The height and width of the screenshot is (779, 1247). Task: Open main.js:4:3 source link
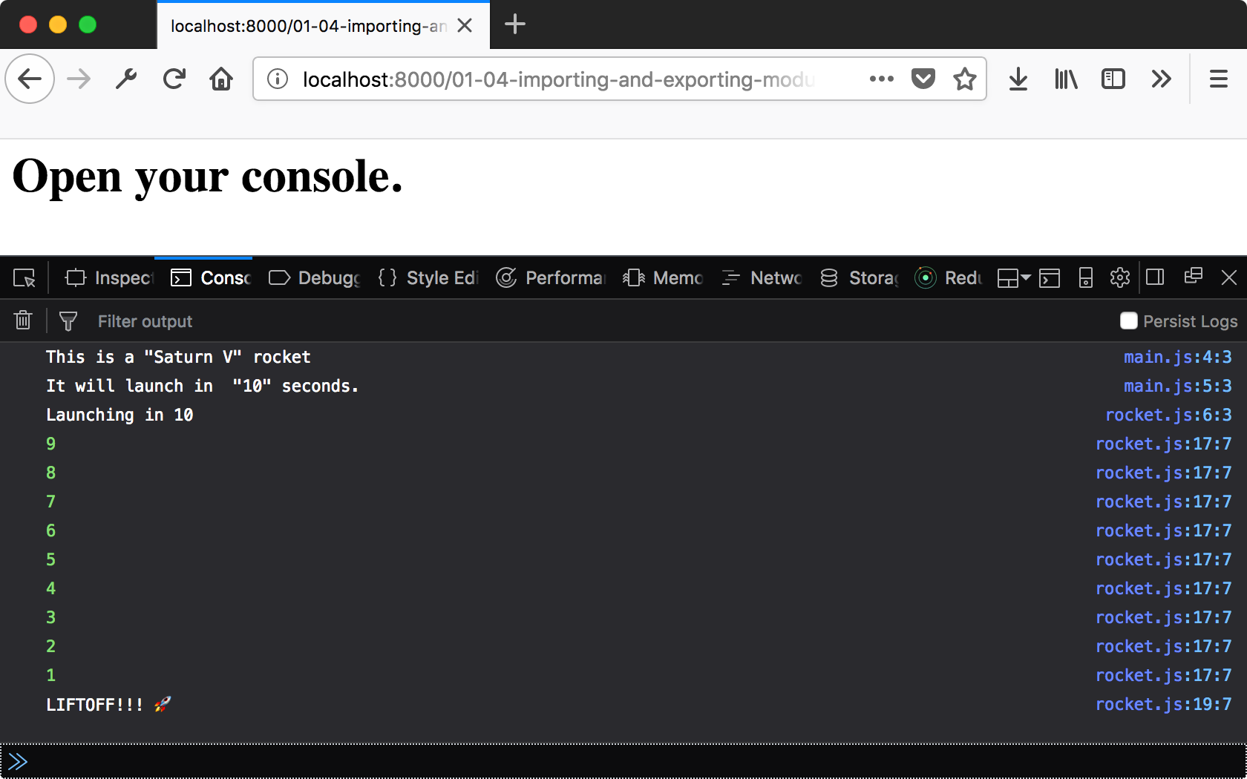click(1177, 357)
